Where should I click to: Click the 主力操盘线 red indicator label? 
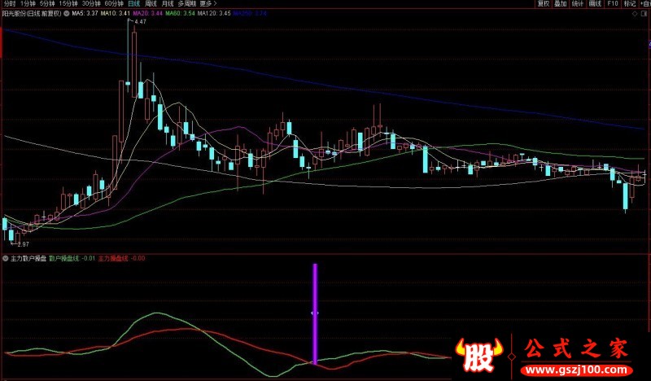[x=121, y=258]
